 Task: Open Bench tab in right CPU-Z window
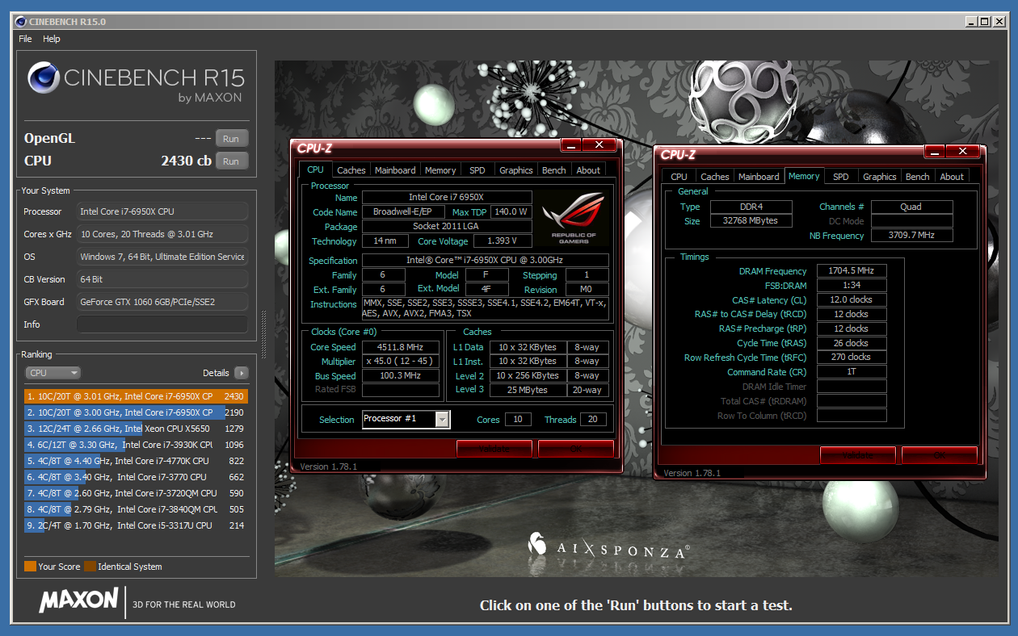pyautogui.click(x=917, y=177)
